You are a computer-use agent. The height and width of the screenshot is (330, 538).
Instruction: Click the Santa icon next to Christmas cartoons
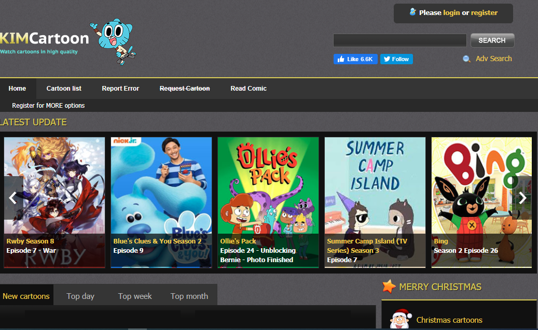pyautogui.click(x=401, y=319)
